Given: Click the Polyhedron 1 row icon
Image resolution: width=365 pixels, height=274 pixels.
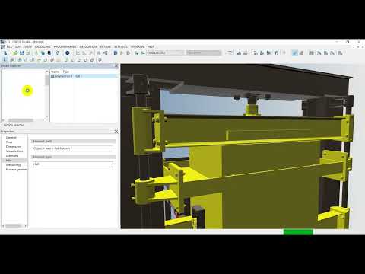Looking at the screenshot, I should (52, 76).
